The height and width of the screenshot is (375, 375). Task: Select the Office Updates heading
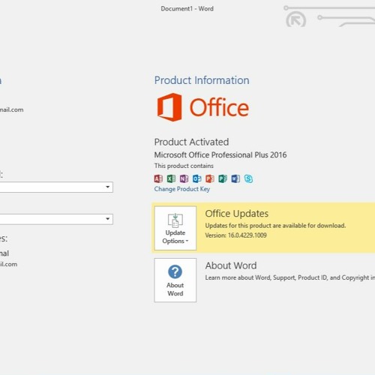(x=237, y=214)
